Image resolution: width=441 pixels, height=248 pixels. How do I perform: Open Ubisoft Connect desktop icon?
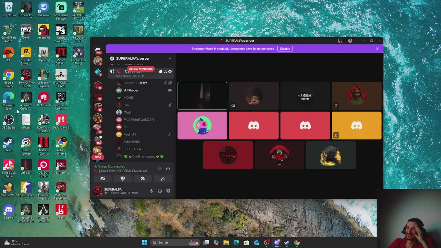tap(26, 146)
